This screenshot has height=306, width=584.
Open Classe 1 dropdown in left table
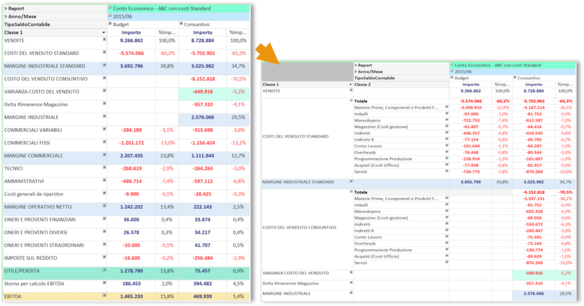(x=104, y=32)
